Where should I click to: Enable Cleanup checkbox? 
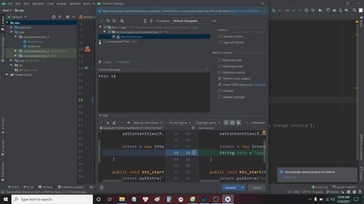pos(220,91)
